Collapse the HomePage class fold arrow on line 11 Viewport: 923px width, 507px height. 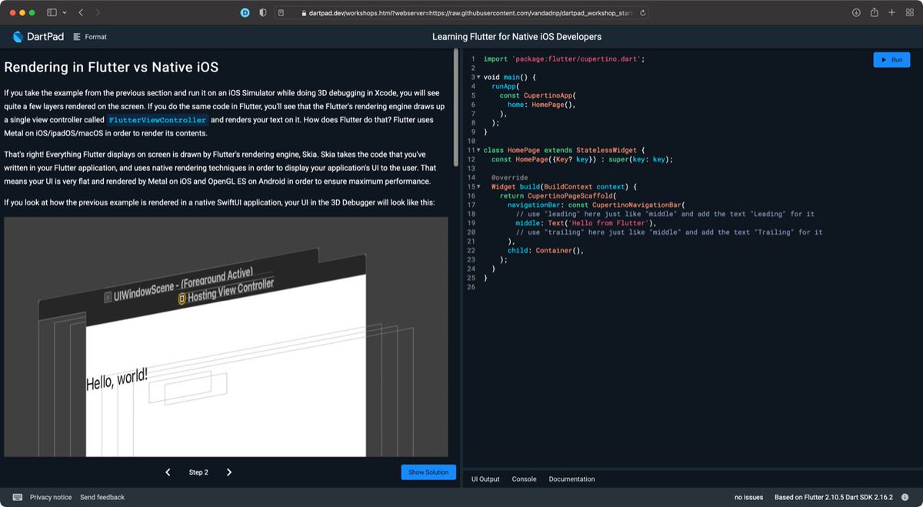tap(478, 150)
